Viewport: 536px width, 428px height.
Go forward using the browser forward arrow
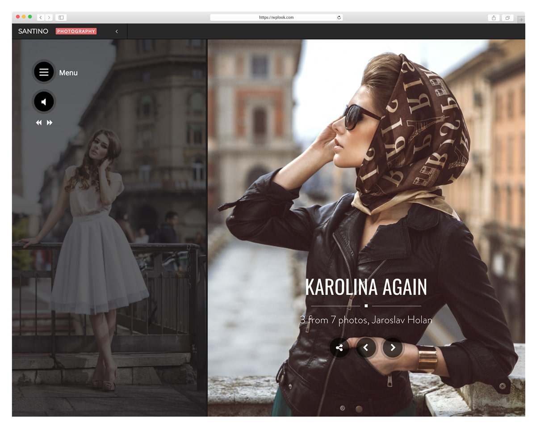[x=49, y=17]
